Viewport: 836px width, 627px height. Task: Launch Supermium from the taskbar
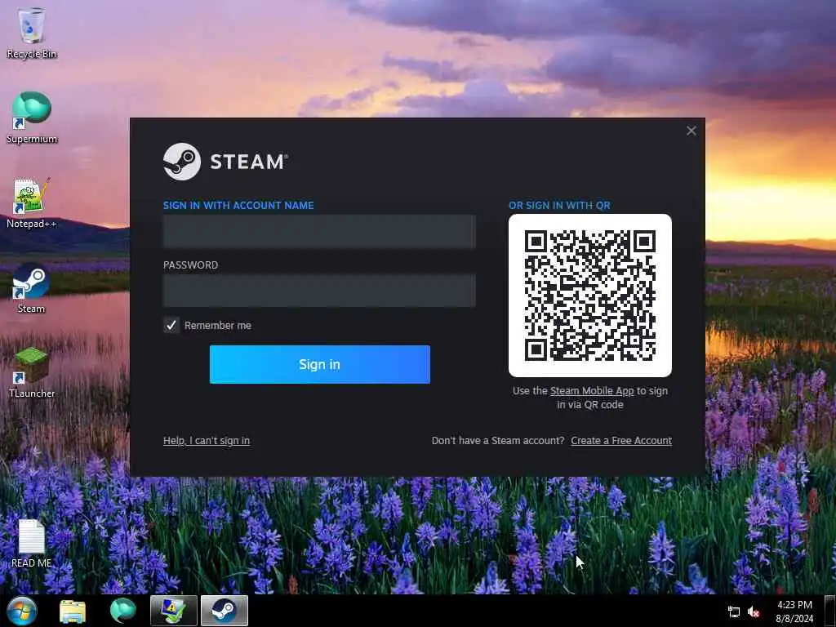point(123,611)
